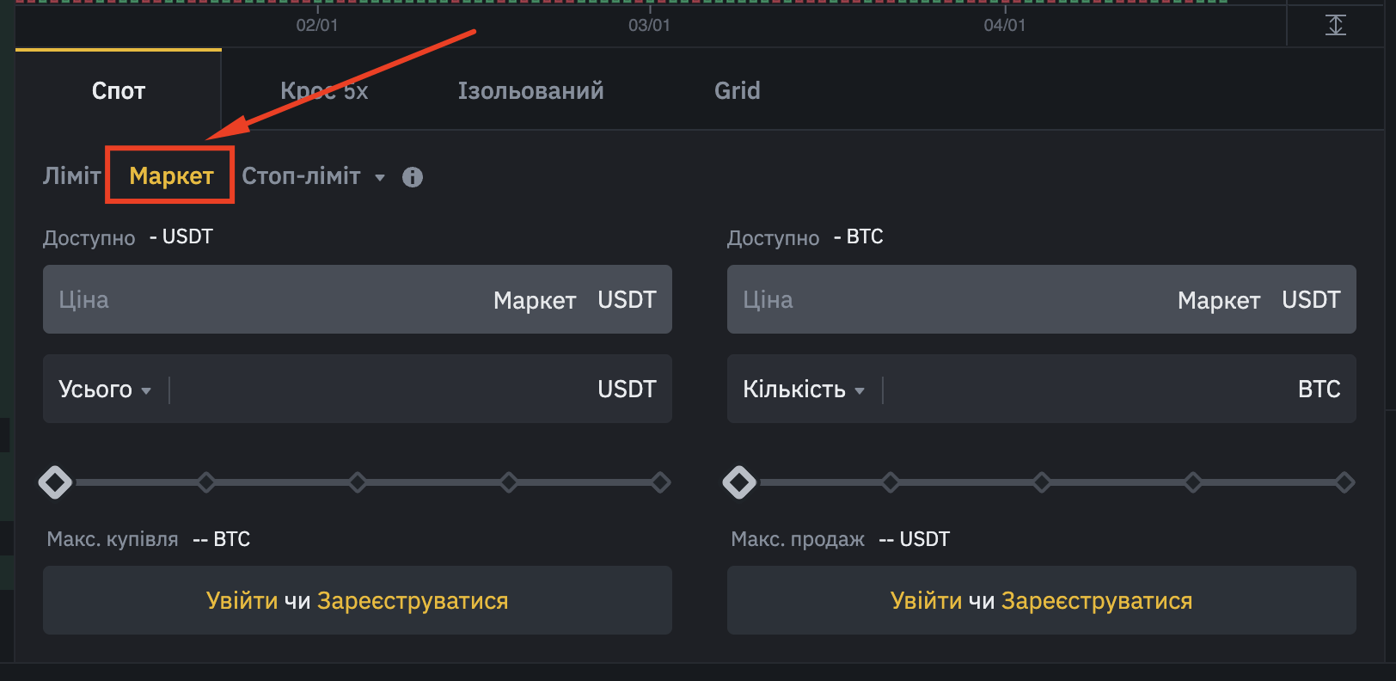Viewport: 1396px width, 681px height.
Task: Set sell slider to 75% marker
Action: (x=1193, y=482)
